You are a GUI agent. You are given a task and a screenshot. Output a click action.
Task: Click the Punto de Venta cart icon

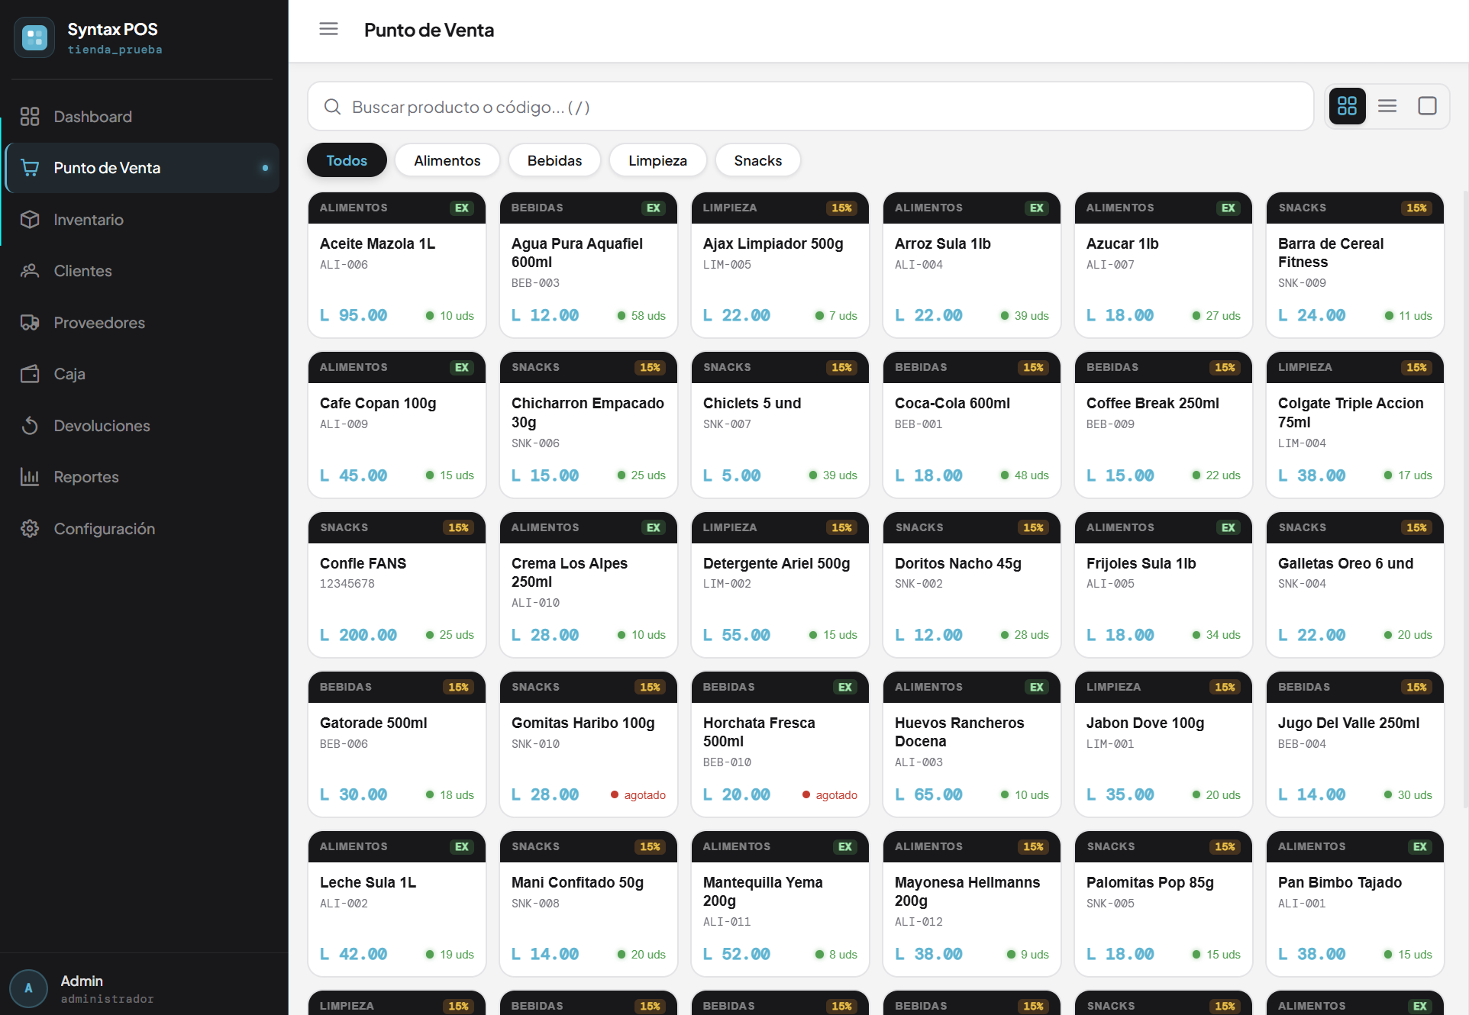[30, 168]
